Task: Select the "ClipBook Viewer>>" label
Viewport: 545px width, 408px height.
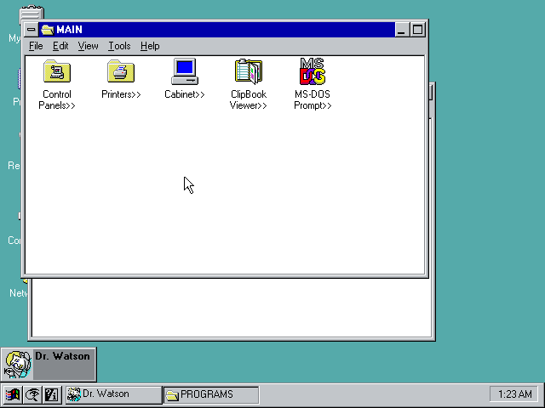Action: 249,100
